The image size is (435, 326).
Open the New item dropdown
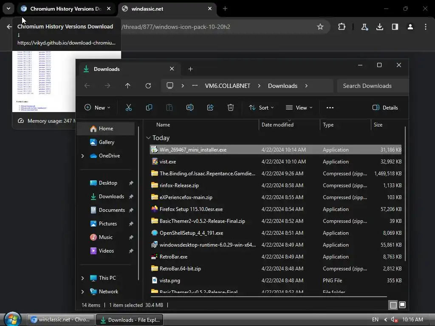(x=97, y=107)
